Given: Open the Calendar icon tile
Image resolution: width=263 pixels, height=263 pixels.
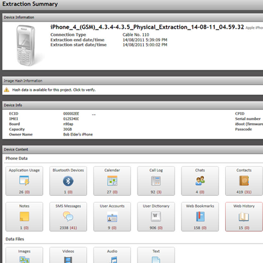Looking at the screenshot, I should [112, 181].
